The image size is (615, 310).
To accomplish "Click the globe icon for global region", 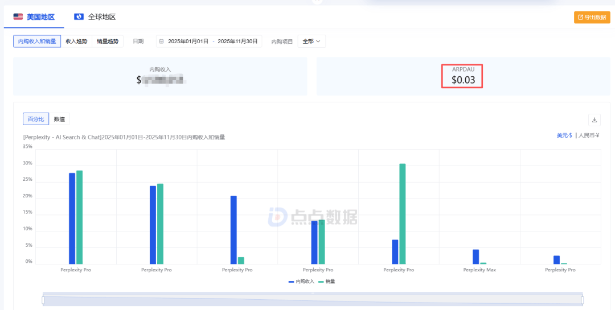I will tap(79, 17).
